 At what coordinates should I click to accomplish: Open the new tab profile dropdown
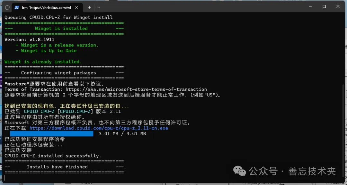click(99, 7)
